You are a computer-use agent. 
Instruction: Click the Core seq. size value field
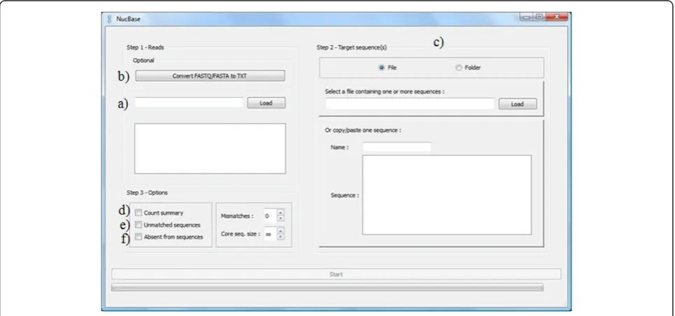270,234
